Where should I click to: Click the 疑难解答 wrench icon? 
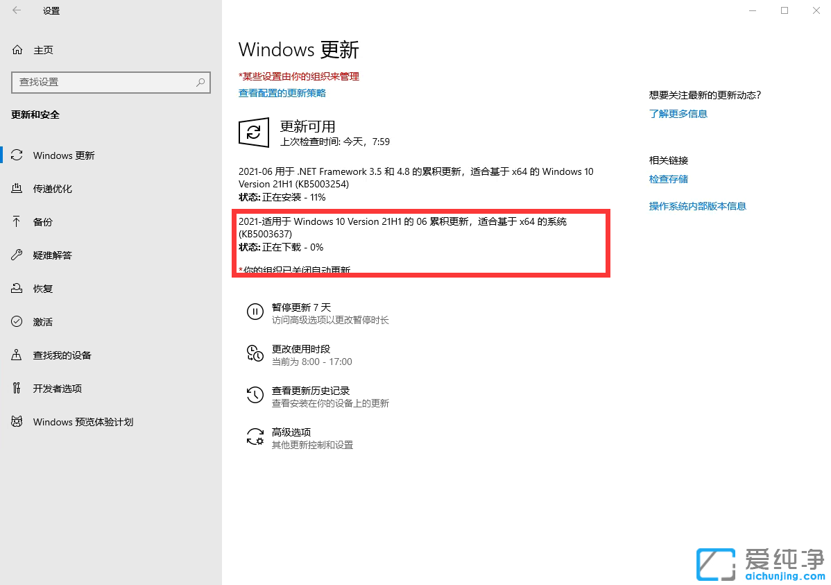(17, 255)
